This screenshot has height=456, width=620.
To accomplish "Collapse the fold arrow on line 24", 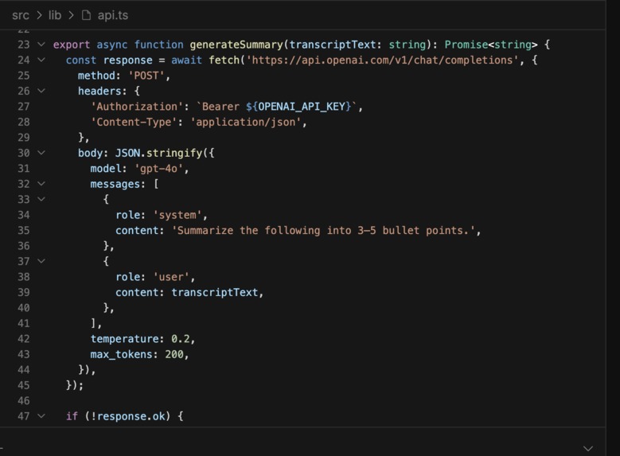I will 41,60.
